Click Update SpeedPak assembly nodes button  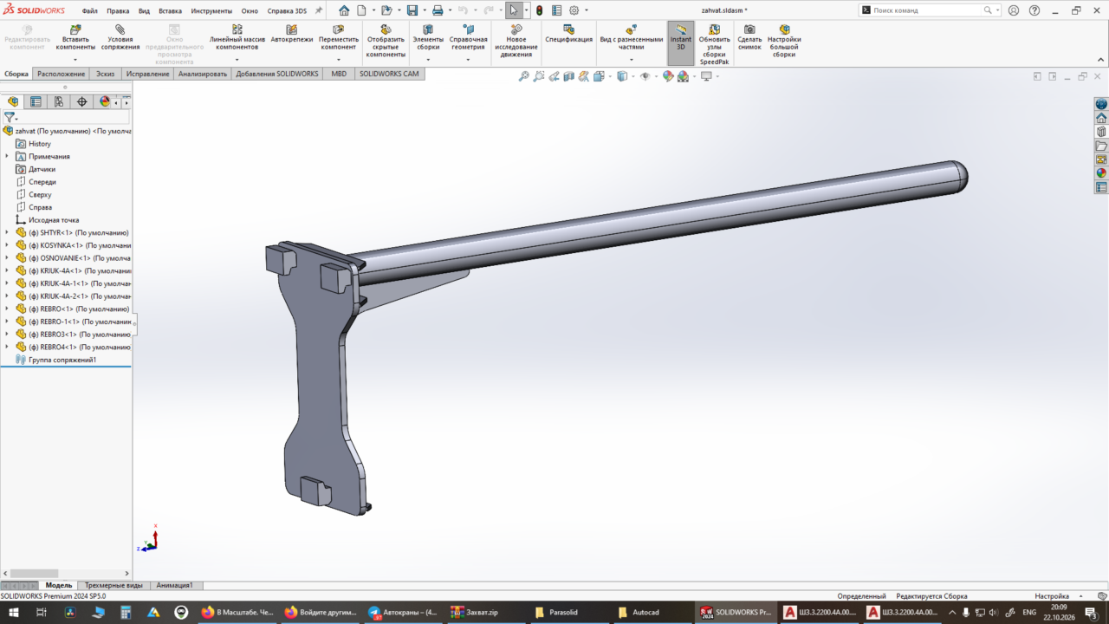(715, 45)
